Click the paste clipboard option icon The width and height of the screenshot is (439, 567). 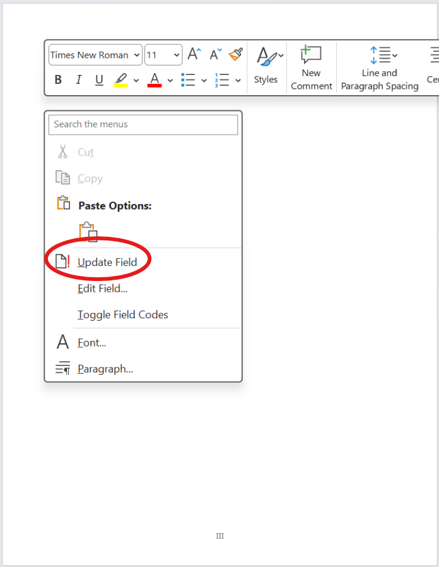tap(88, 232)
